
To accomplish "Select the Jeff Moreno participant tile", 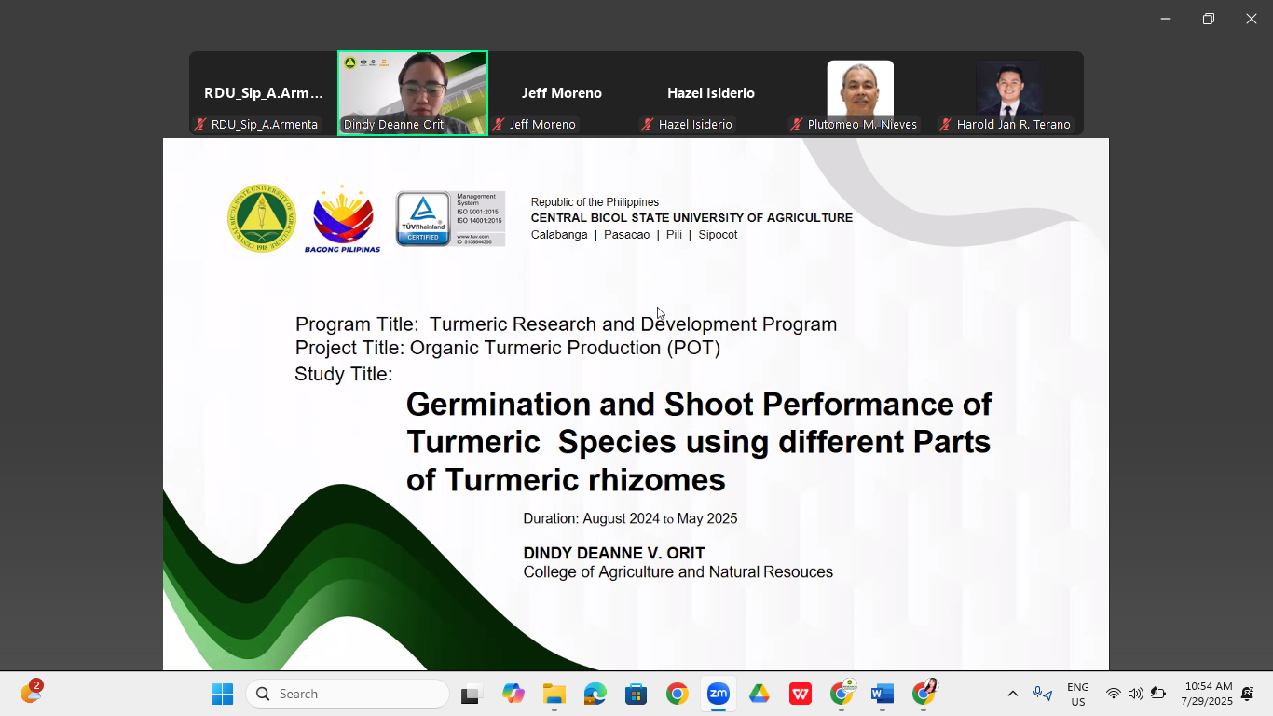I will [x=561, y=93].
